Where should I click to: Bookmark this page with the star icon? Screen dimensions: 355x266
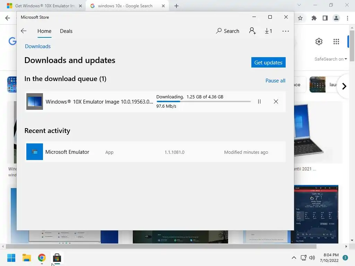point(300,18)
